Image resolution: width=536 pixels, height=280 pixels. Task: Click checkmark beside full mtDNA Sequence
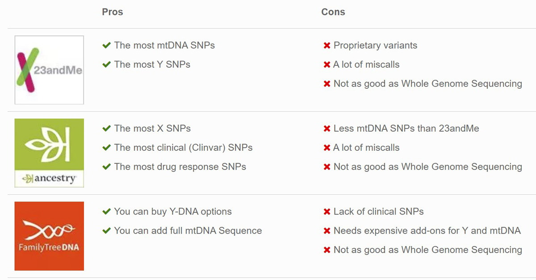point(106,231)
